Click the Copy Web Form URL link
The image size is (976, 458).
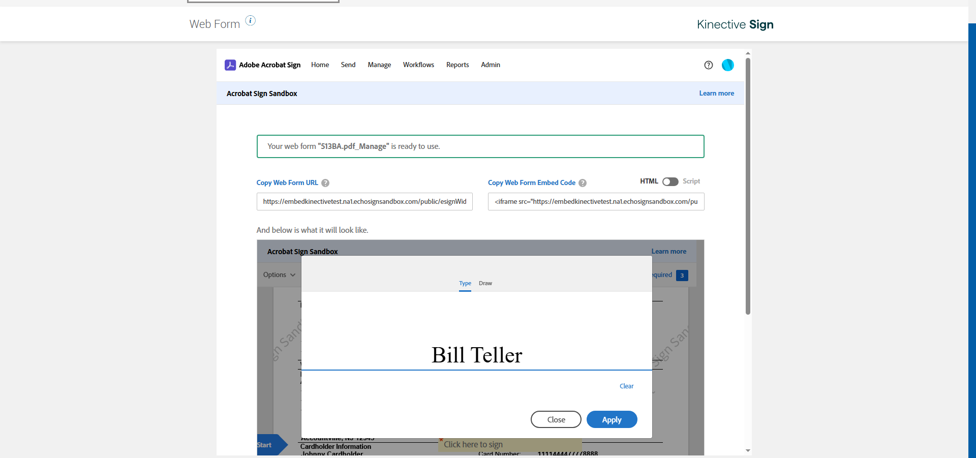(x=287, y=183)
